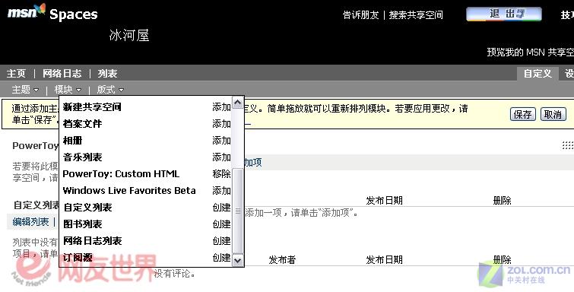Open the 模块 dropdown menu
This screenshot has height=292, width=574.
click(x=68, y=90)
